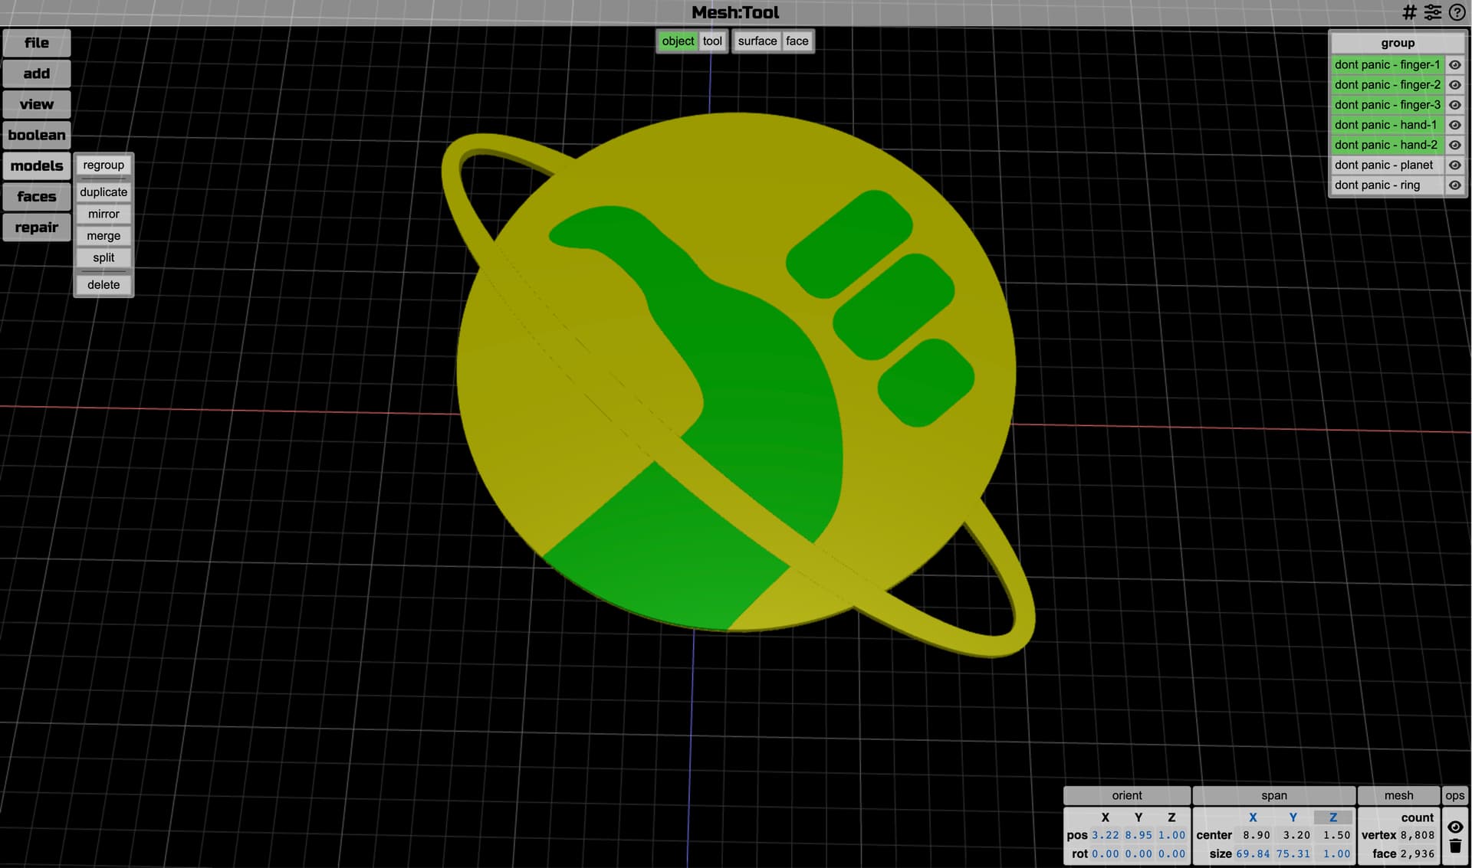This screenshot has height=868, width=1472.
Task: Click the merge button
Action: point(103,236)
